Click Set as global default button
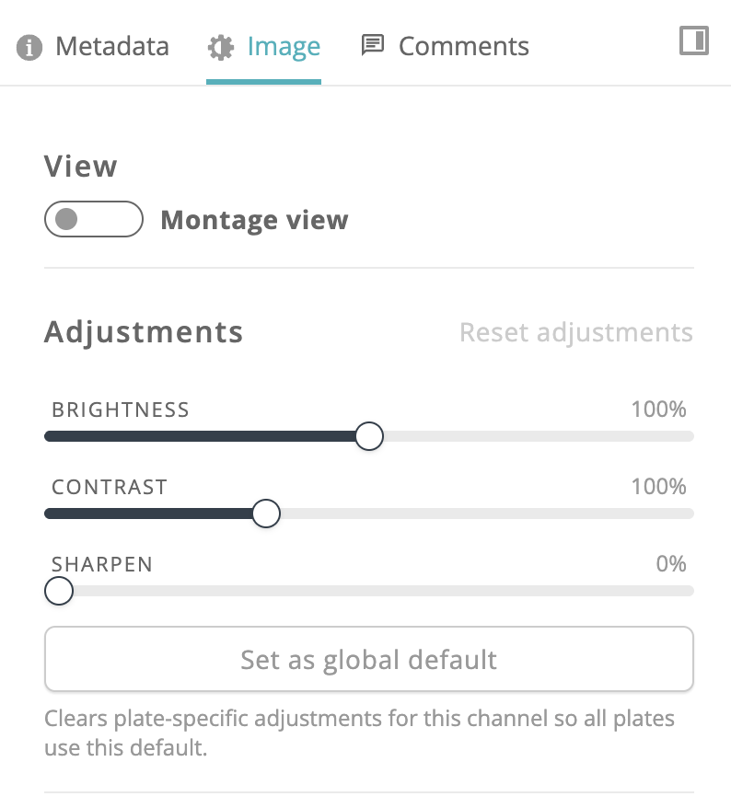 click(369, 659)
